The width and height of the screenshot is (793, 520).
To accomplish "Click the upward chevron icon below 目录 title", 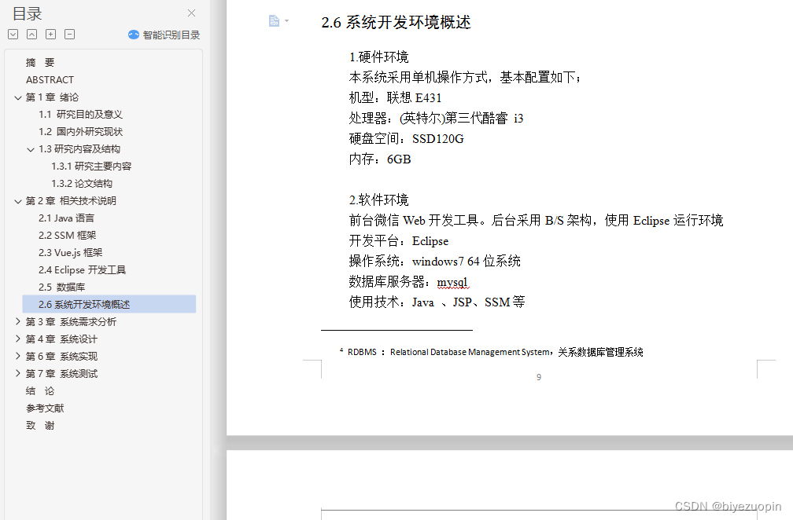I will coord(31,34).
